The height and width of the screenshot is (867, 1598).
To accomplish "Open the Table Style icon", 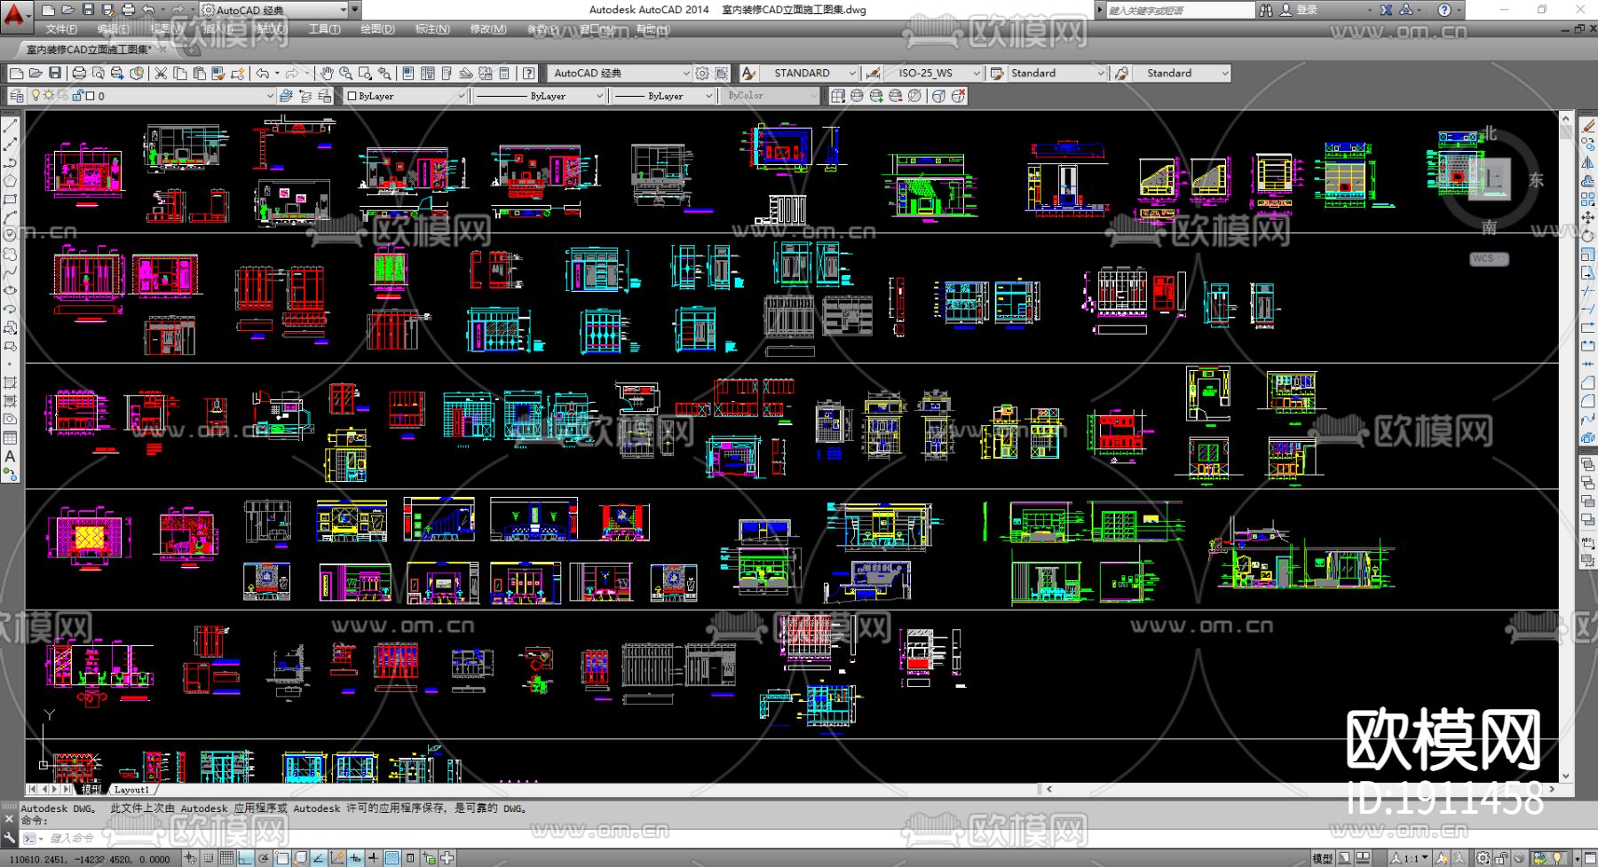I will point(997,73).
